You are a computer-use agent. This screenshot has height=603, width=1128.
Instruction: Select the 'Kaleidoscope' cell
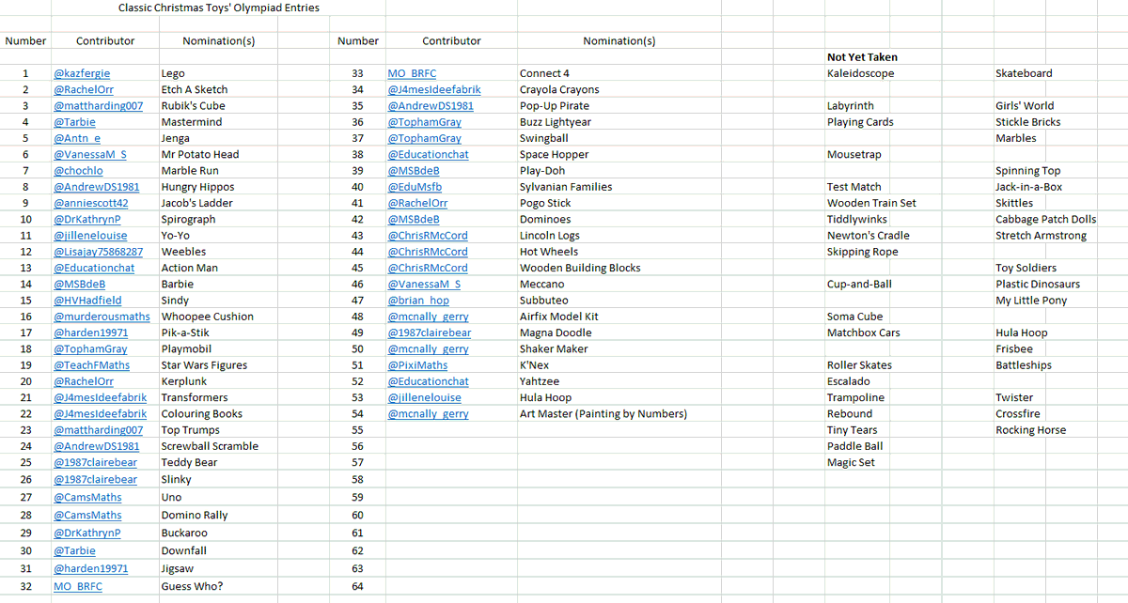pos(860,73)
